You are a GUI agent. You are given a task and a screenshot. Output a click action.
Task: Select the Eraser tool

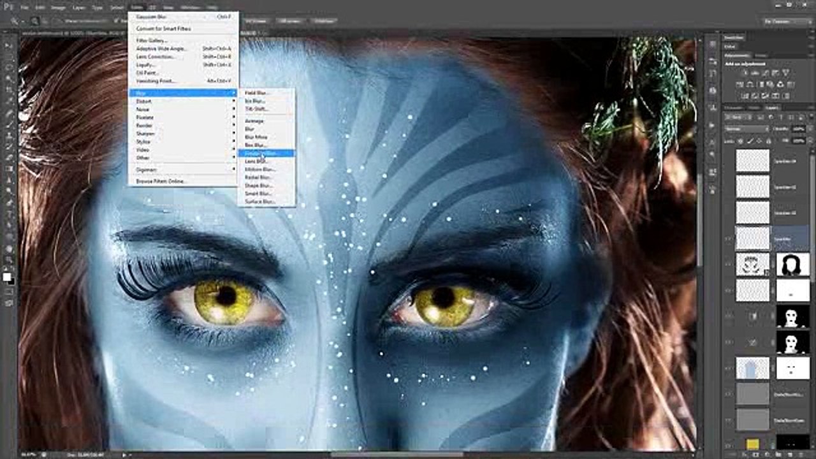[x=10, y=159]
